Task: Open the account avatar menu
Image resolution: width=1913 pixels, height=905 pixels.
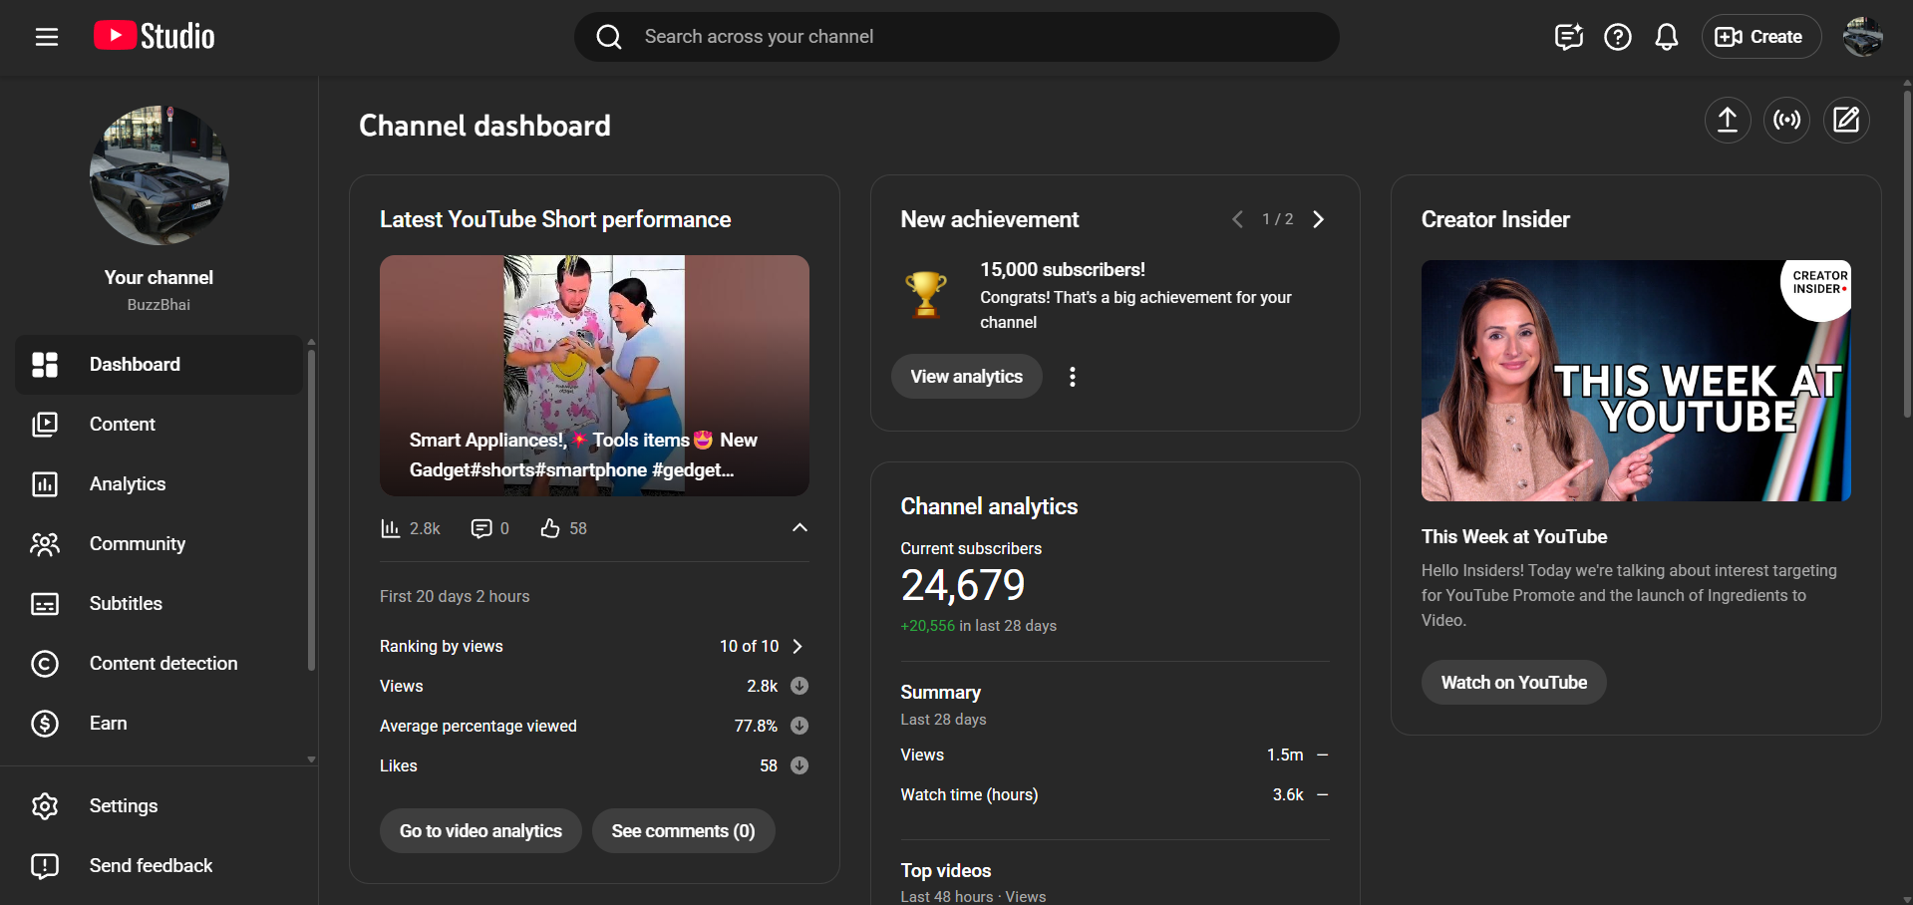Action: click(x=1862, y=37)
